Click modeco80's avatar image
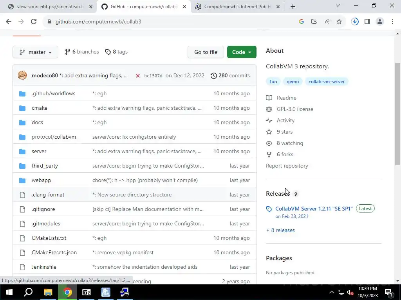Image resolution: width=401 pixels, height=300 pixels. pos(22,75)
